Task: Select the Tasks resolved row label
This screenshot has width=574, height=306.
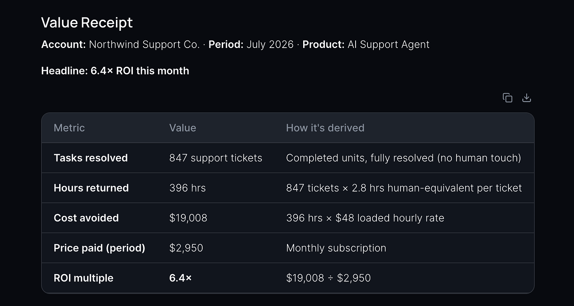Action: click(x=91, y=158)
